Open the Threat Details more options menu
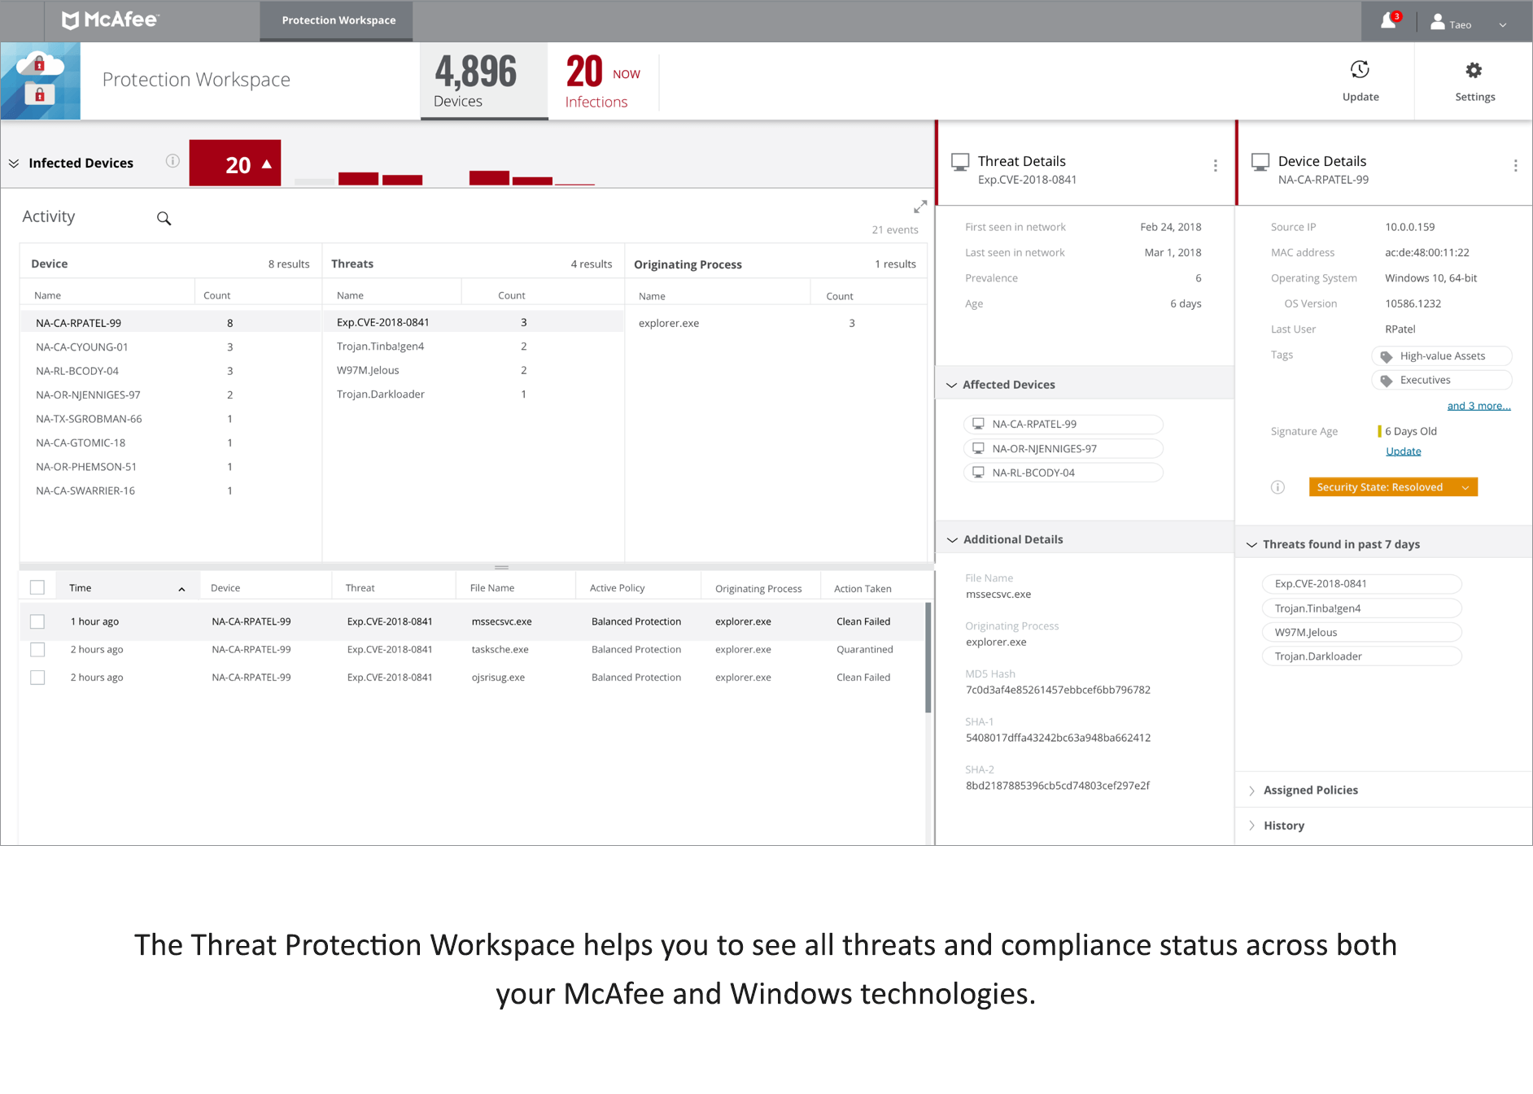This screenshot has width=1533, height=1094. (x=1216, y=165)
